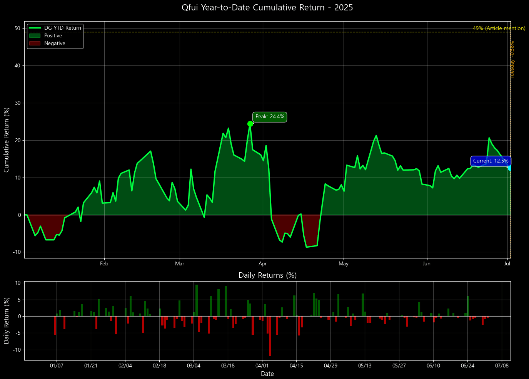
Task: Click the '06/24' date tick label
Action: pyautogui.click(x=467, y=366)
